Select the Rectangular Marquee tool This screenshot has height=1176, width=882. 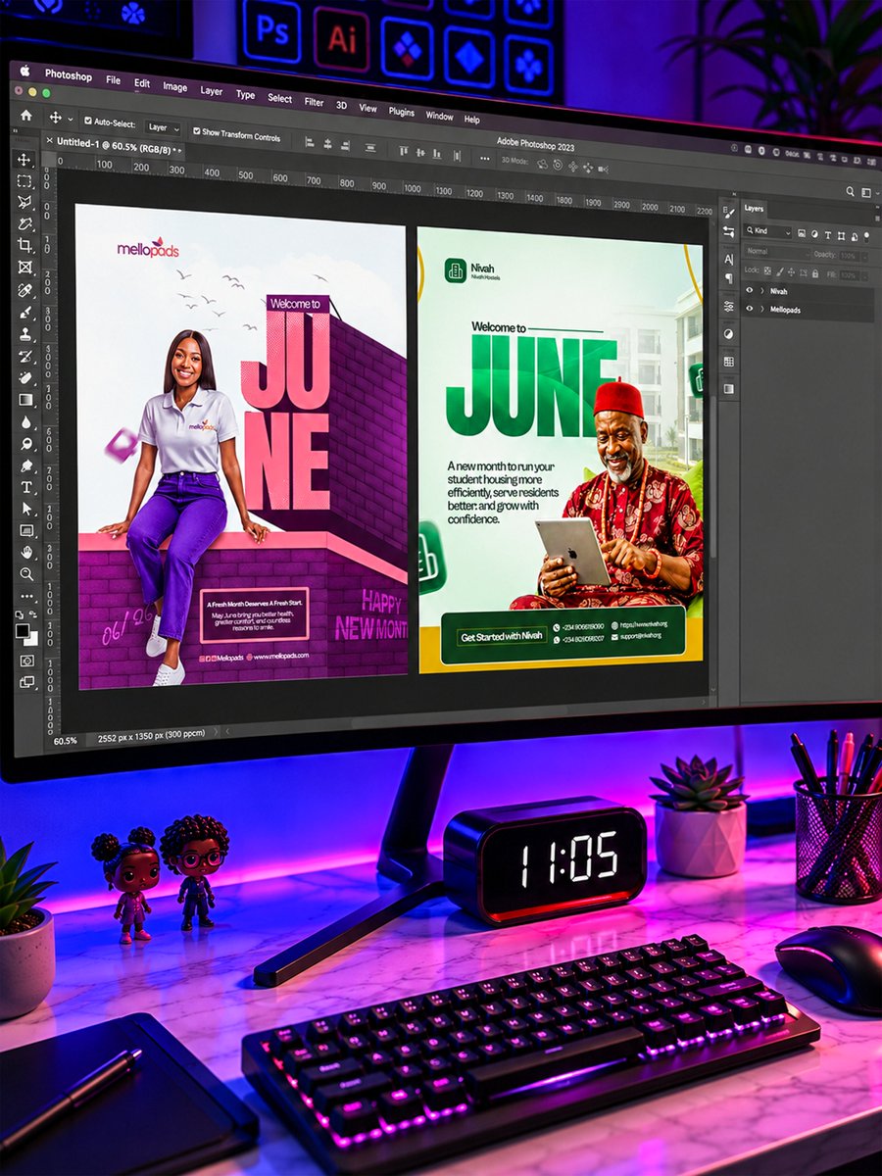pos(24,181)
